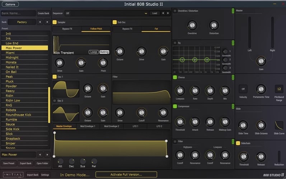
Task: Click Activate Full Version button
Action: 126,174
